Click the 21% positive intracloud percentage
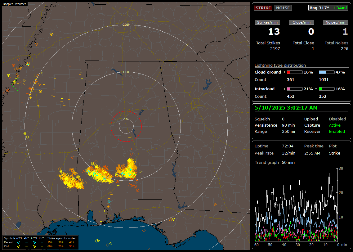 308,89
